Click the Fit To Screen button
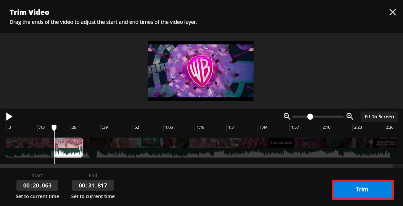Screen dimensions: 403x206 (x=379, y=117)
